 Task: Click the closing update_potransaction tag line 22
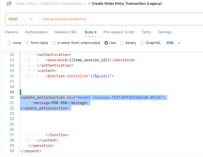[45, 108]
